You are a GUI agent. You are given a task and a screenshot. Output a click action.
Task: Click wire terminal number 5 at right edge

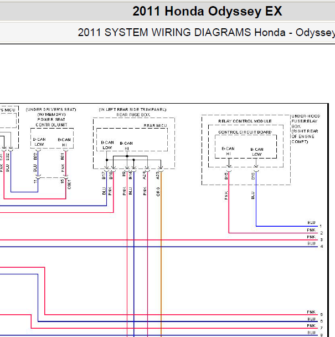coord(322,315)
